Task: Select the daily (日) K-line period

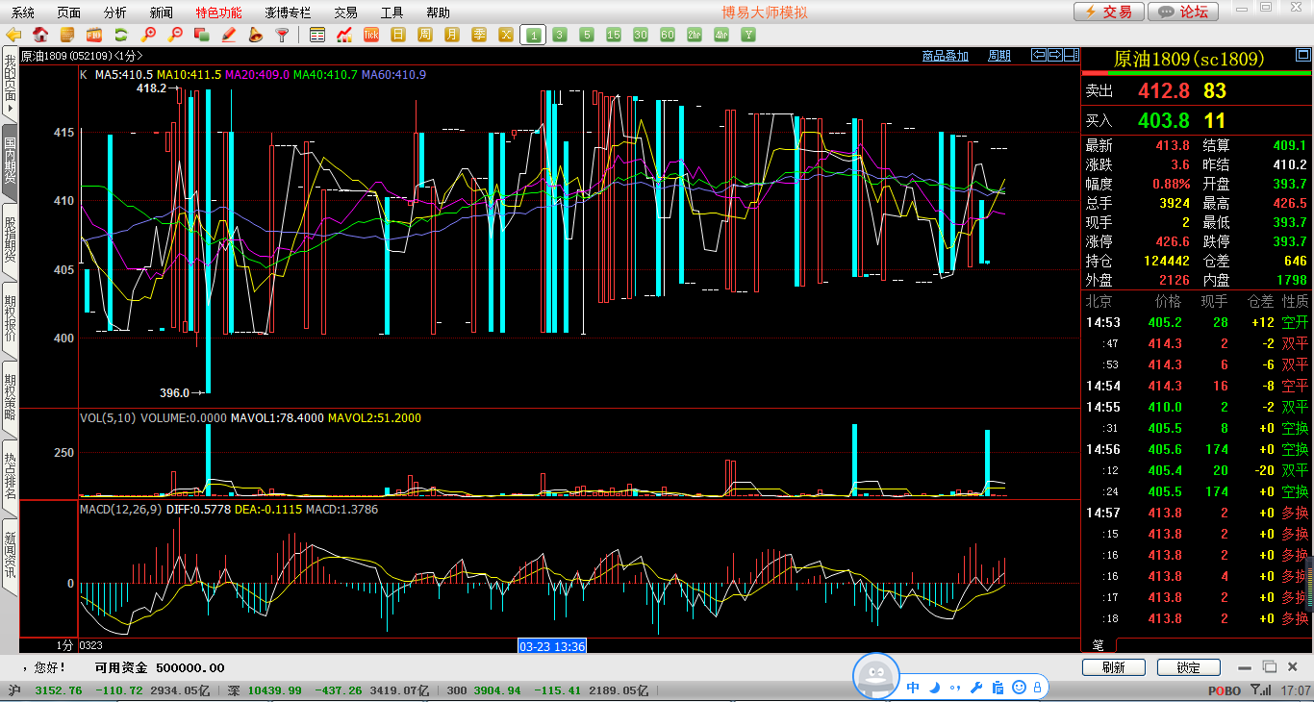Action: pos(398,35)
